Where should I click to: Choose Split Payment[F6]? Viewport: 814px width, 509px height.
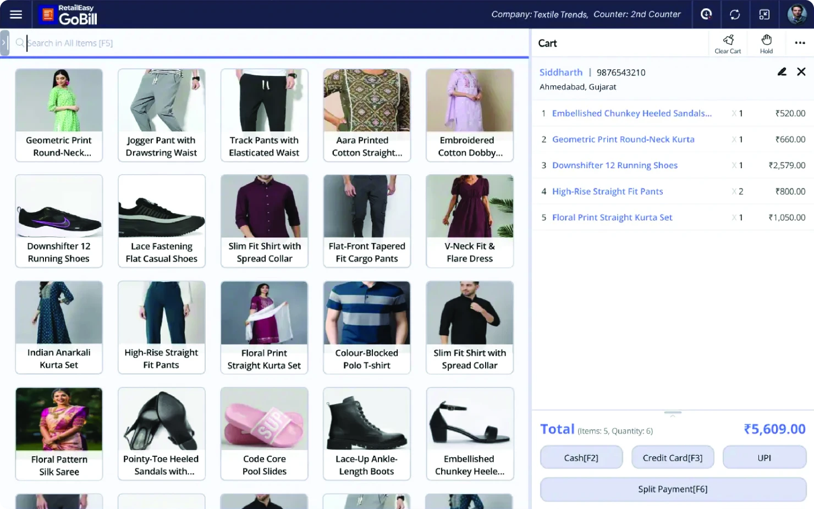(x=672, y=489)
